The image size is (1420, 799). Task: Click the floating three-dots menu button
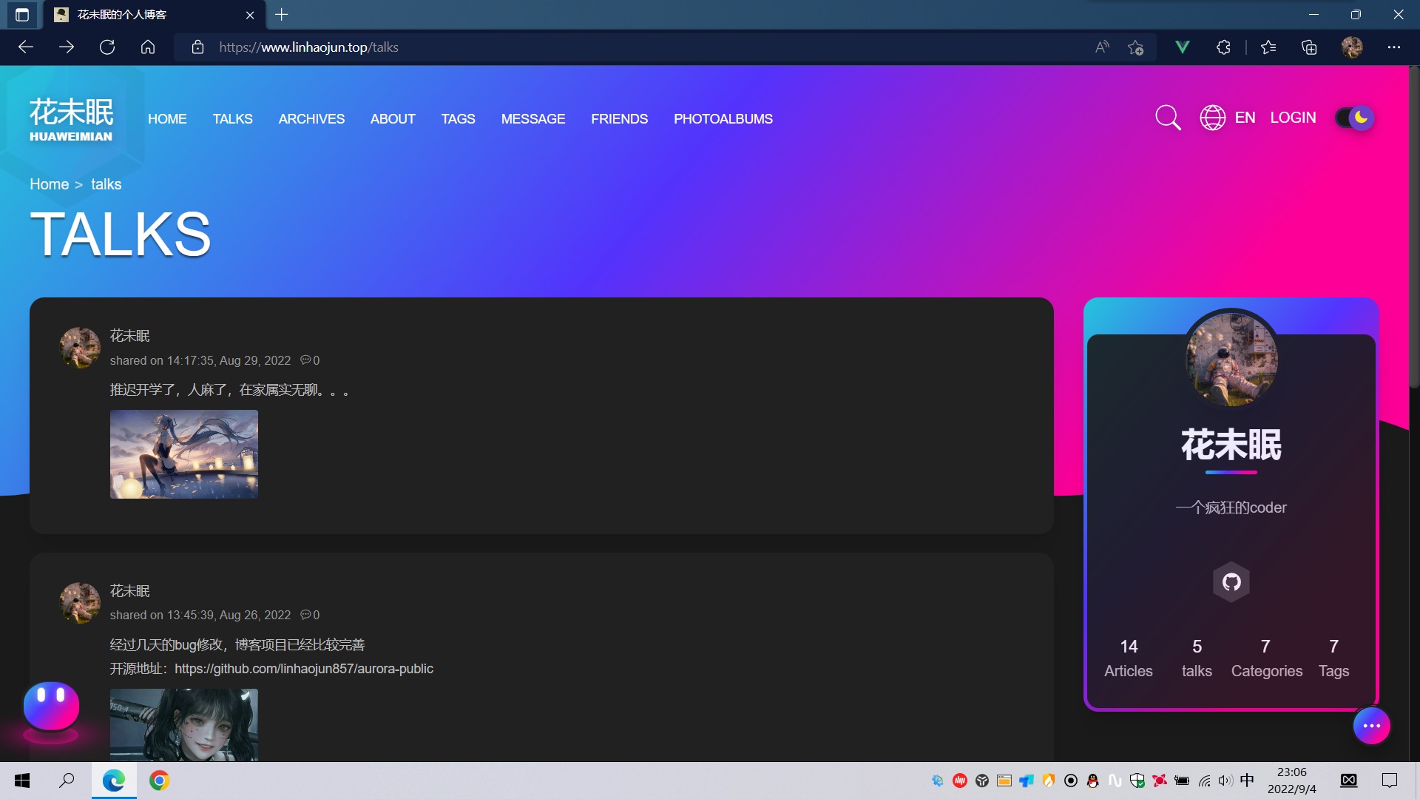coord(1371,726)
